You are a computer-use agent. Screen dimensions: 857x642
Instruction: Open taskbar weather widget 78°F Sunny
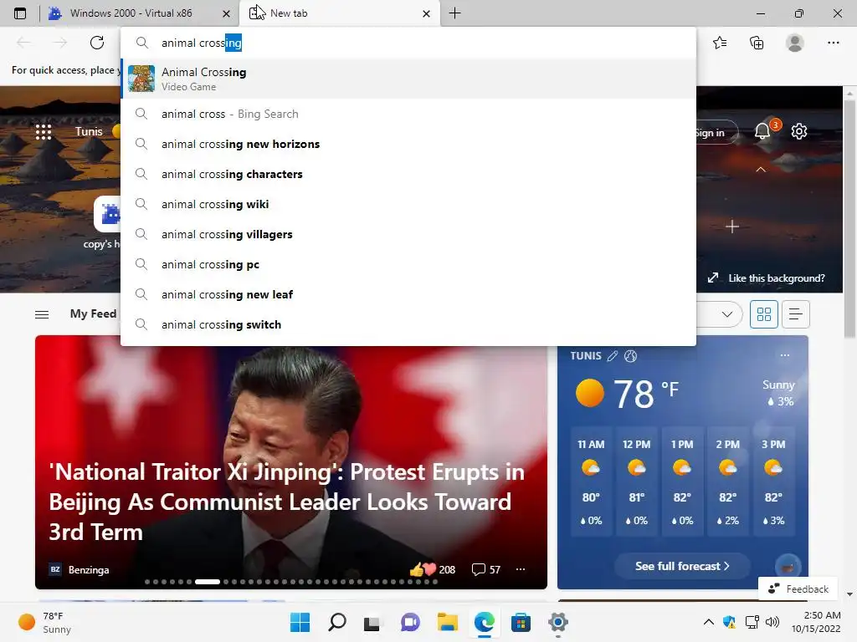click(45, 622)
